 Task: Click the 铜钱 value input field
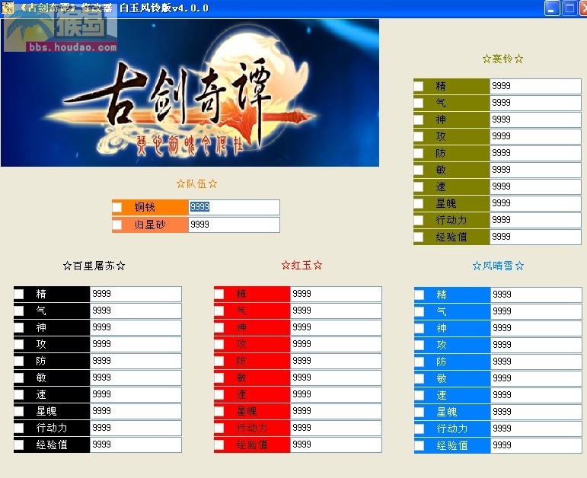[234, 207]
